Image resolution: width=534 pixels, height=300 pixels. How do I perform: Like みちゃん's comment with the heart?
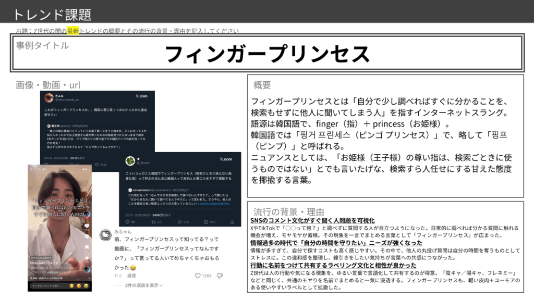coord(197,276)
